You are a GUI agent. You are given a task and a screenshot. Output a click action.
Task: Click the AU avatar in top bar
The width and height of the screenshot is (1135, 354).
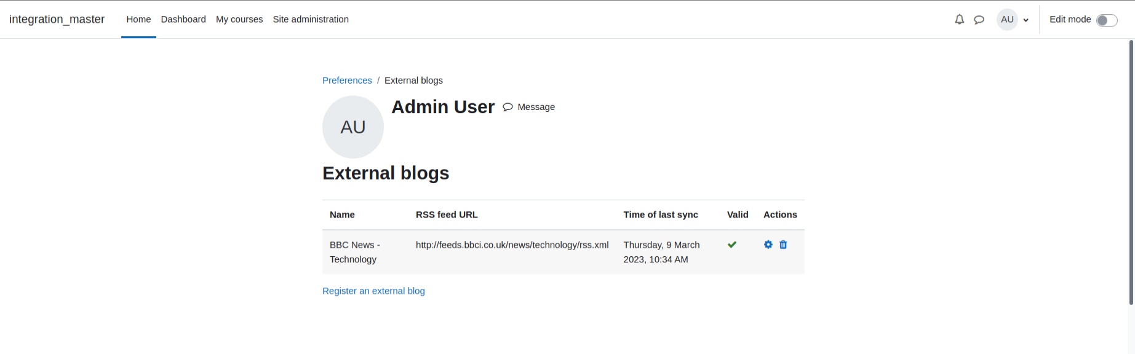[x=1007, y=20]
